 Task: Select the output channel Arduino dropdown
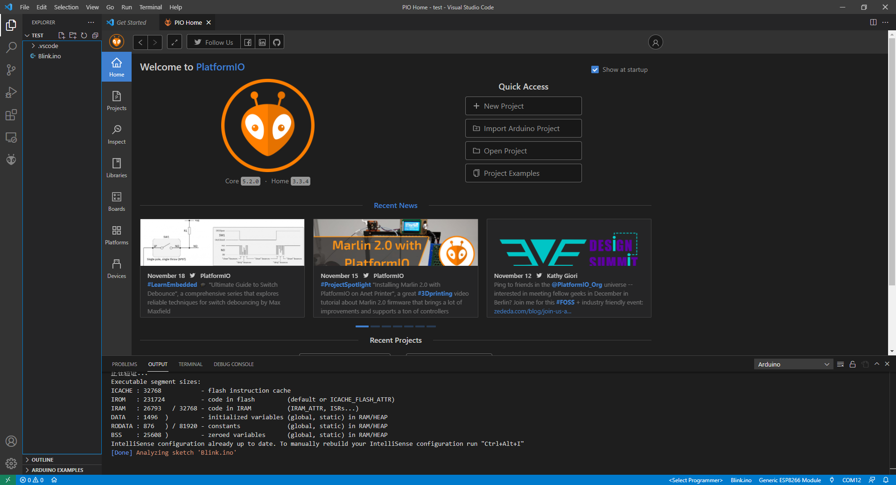pyautogui.click(x=794, y=364)
